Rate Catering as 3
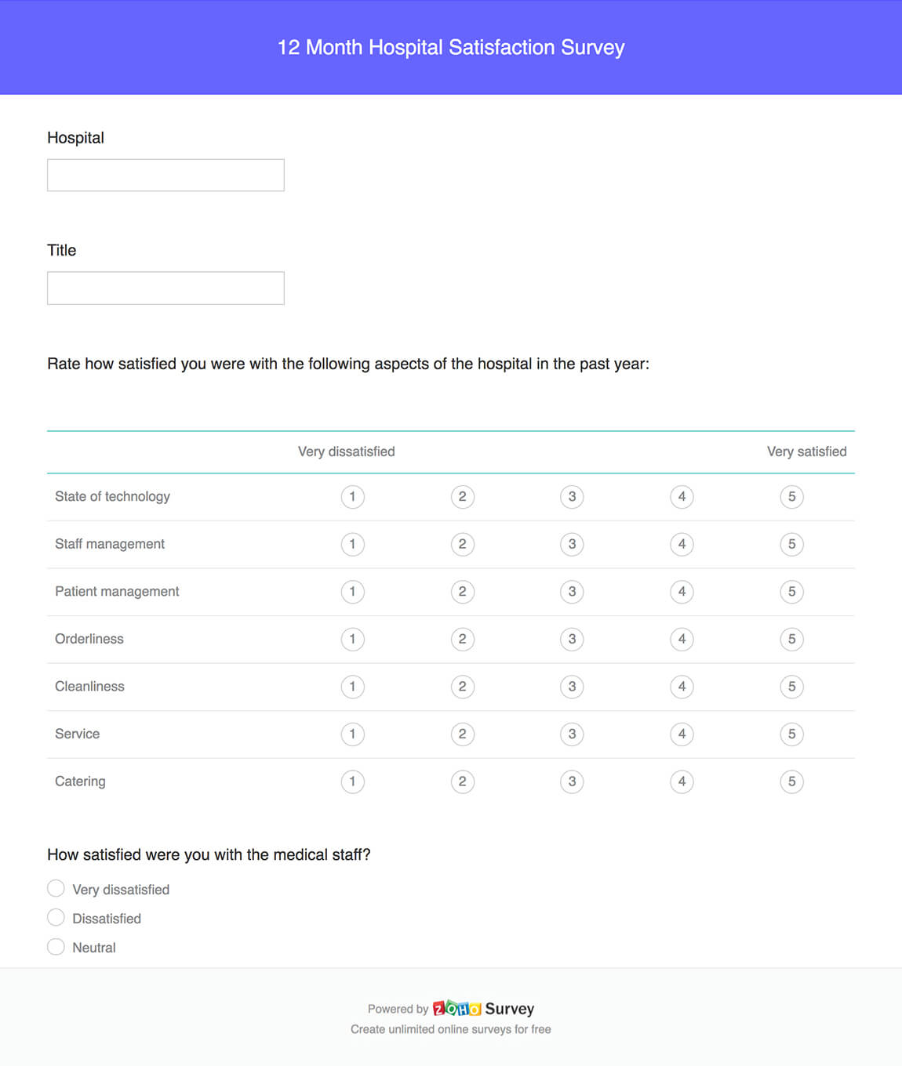The height and width of the screenshot is (1066, 902). pyautogui.click(x=572, y=781)
